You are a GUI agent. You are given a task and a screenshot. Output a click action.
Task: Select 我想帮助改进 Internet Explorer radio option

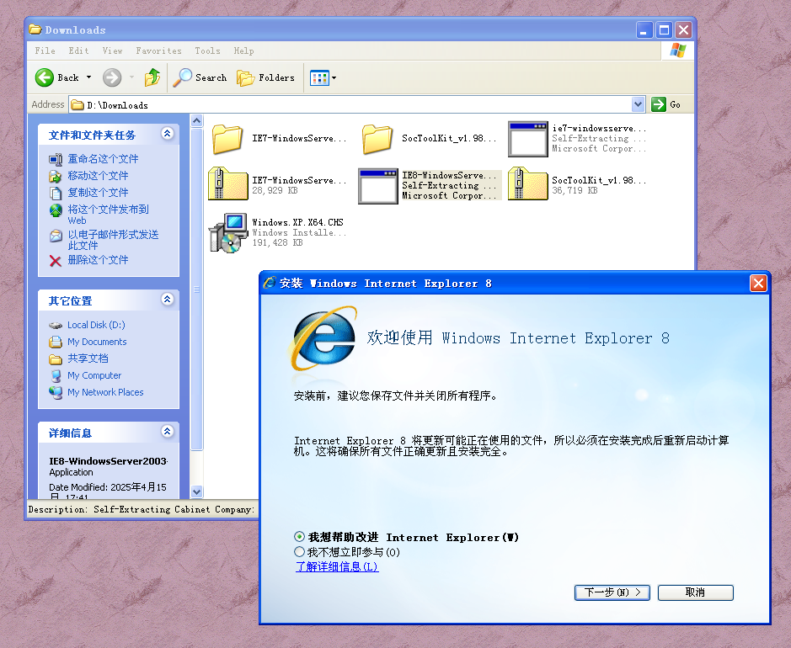[x=299, y=537]
